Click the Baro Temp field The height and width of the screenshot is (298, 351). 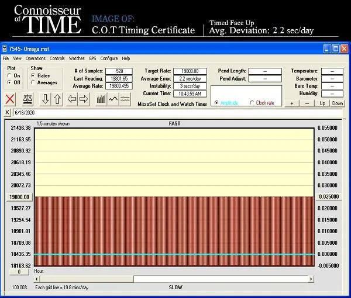(332, 86)
